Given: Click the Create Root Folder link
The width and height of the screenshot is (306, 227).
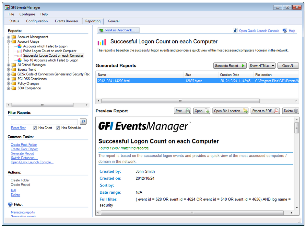Looking at the screenshot, I should 24,145.
